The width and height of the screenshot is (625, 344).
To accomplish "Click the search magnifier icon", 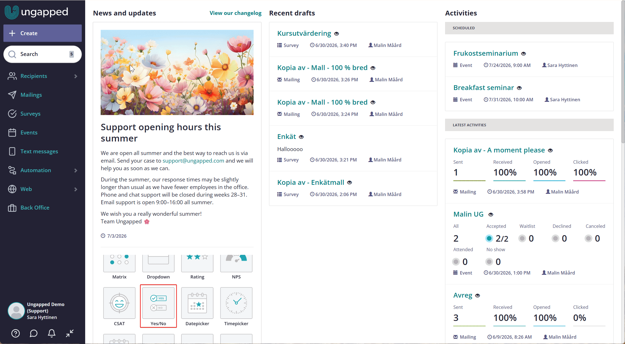I will pos(12,54).
